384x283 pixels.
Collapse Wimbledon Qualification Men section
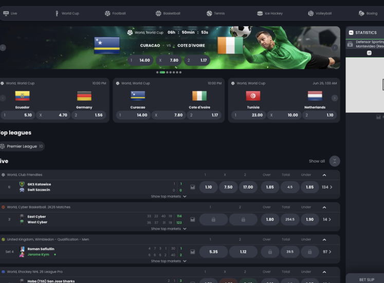324,240
